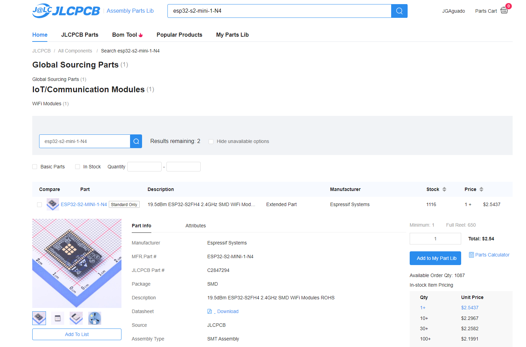This screenshot has height=347, width=526.
Task: Click the large product image
Action: coord(77,263)
